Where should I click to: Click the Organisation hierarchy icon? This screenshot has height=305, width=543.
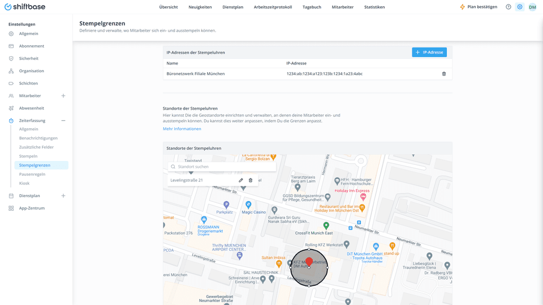11,71
